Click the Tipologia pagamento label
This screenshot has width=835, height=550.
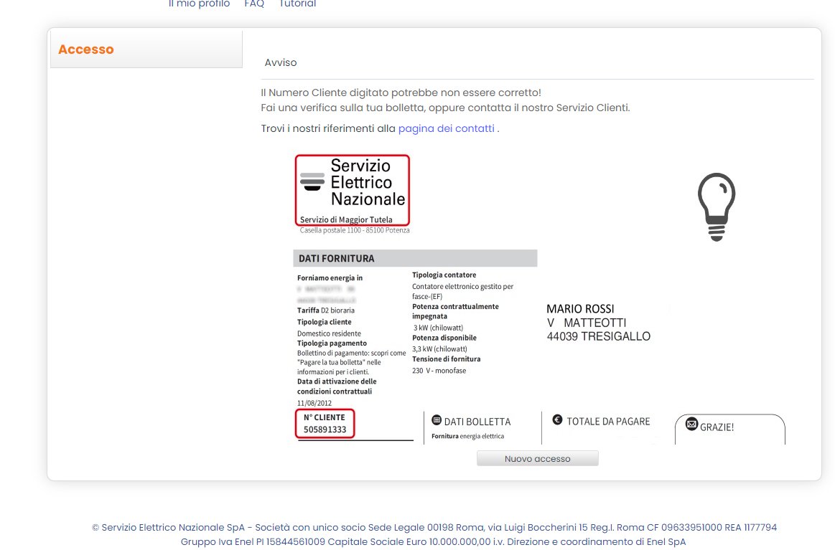click(332, 343)
